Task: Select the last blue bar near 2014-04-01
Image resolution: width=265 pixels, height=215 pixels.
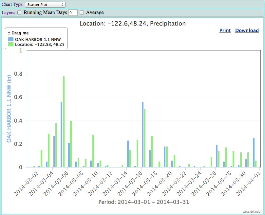Action: click(x=254, y=153)
